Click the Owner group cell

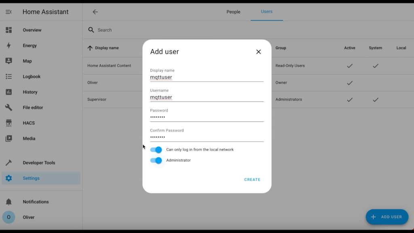(x=281, y=83)
